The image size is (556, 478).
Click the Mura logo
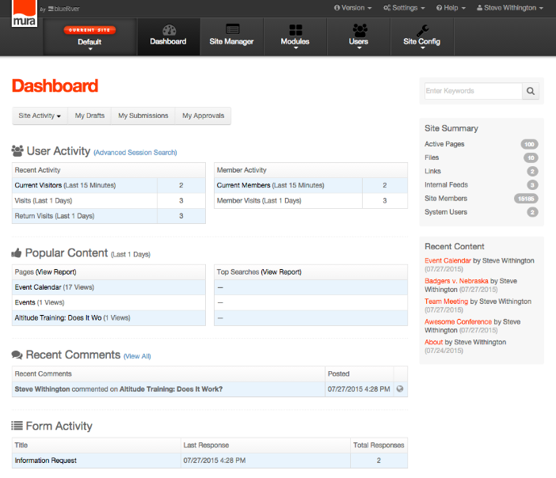pos(24,13)
